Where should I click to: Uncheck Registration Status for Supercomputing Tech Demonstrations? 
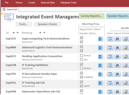(82, 38)
